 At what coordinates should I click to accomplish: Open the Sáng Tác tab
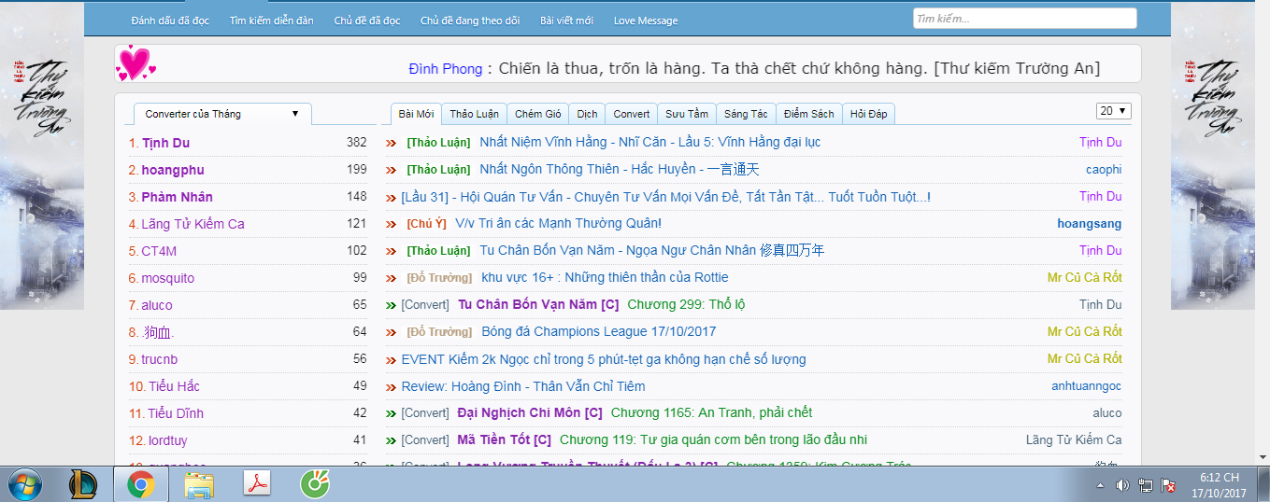(x=746, y=114)
